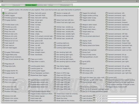Tick checkbox beside first Load situation
Image resolution: width=139 pixels, height=104 pixels.
(x=94, y=96)
